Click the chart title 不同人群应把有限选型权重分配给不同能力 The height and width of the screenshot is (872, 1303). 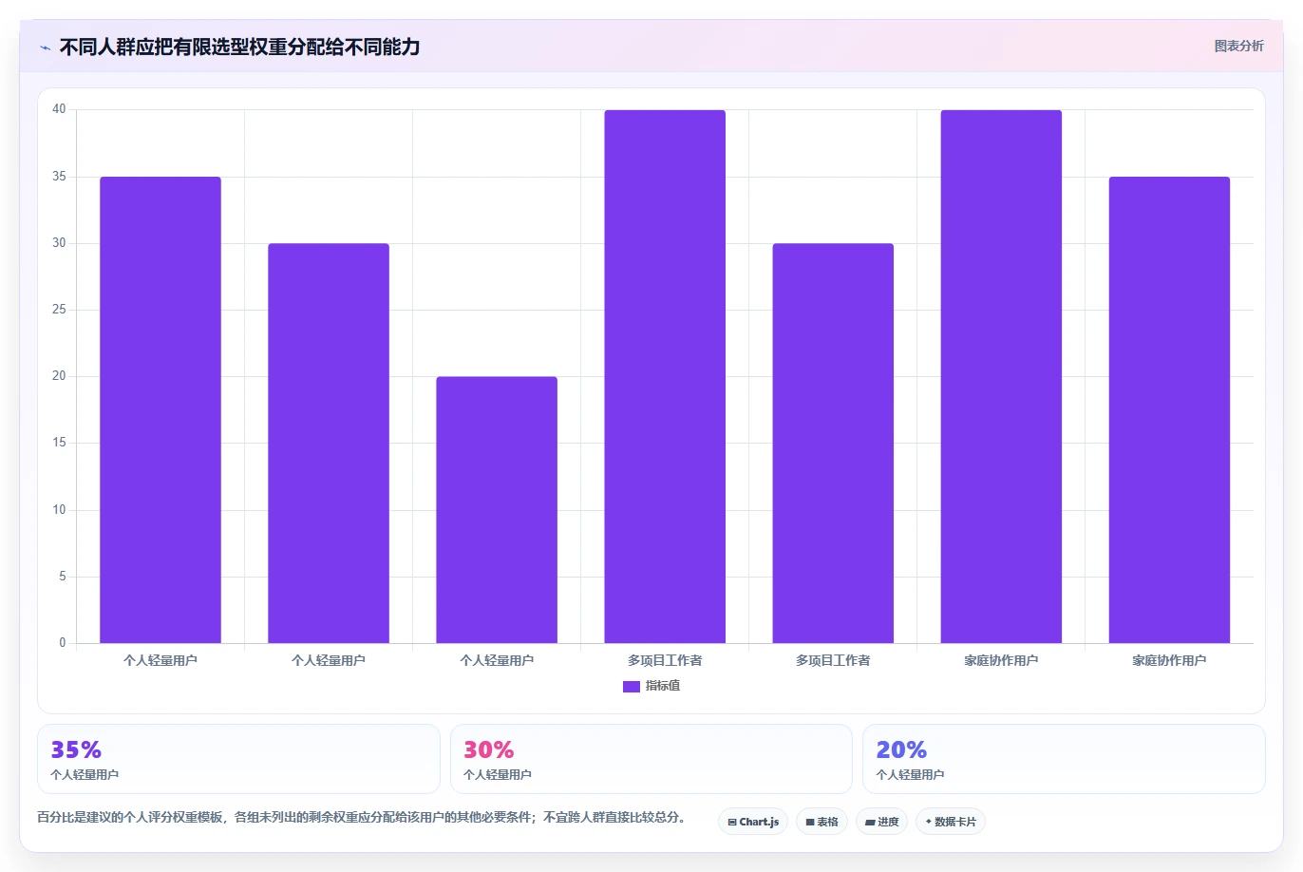click(239, 47)
